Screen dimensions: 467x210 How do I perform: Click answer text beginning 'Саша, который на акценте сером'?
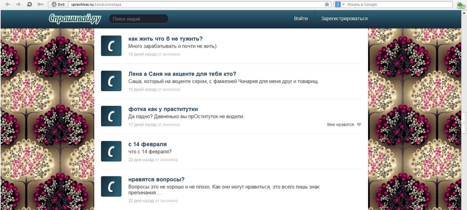click(x=223, y=82)
